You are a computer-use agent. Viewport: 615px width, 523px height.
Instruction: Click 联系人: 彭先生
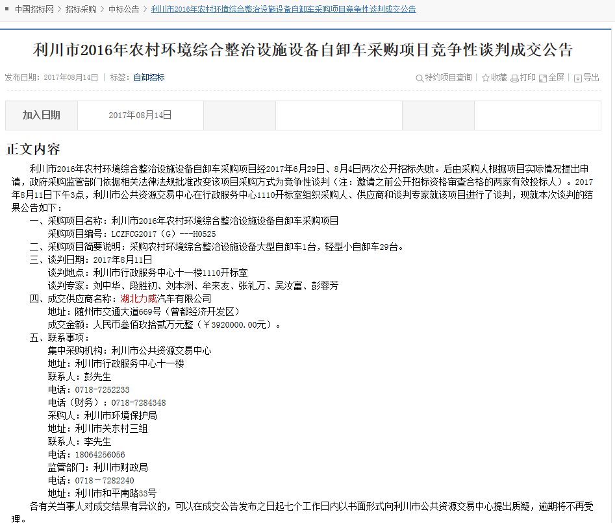[x=80, y=376]
